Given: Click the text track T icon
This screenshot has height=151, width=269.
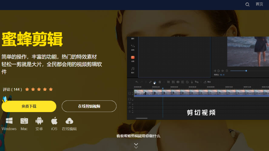Looking at the screenshot, I should point(130,103).
